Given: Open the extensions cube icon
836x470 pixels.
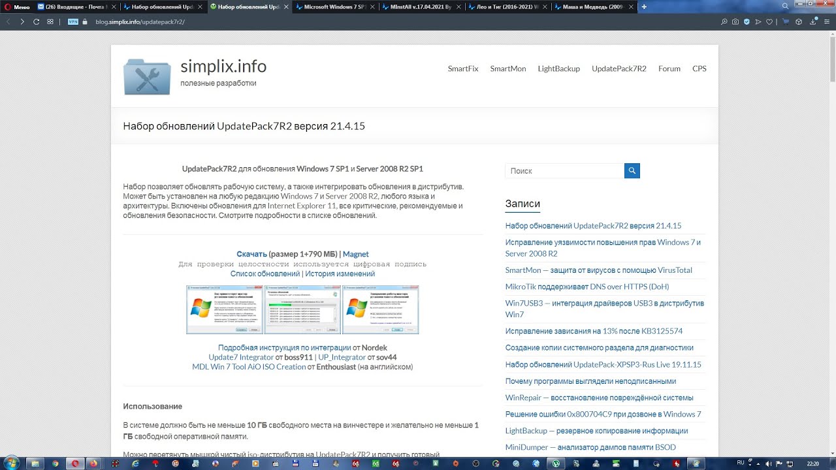Looking at the screenshot, I should [797, 22].
